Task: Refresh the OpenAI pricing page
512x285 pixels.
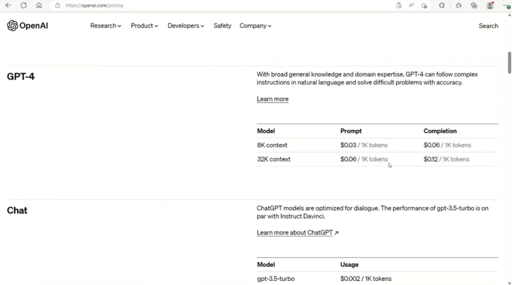Action: pyautogui.click(x=23, y=5)
